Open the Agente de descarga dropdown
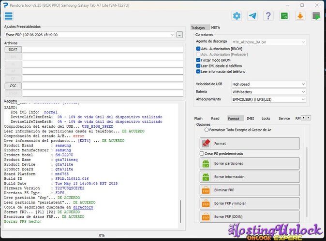 pos(268,42)
